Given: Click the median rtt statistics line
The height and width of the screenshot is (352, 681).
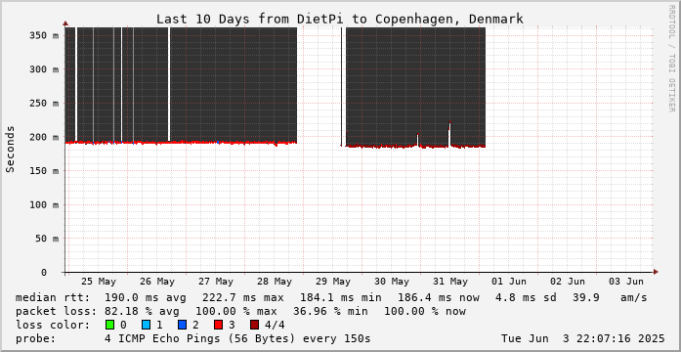Looking at the screenshot, I should [331, 297].
